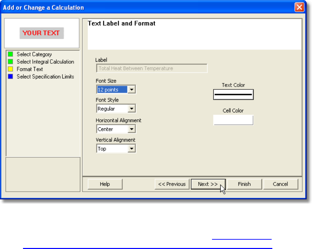Click the blue Select Specification Limits icon

point(10,76)
